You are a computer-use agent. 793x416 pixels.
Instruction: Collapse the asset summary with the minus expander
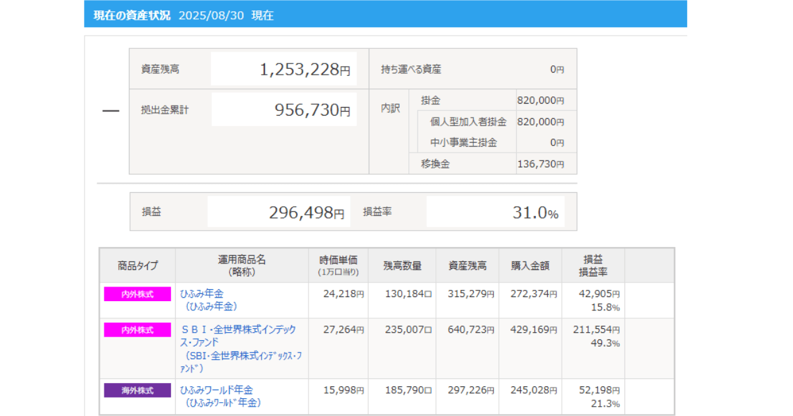[x=110, y=111]
